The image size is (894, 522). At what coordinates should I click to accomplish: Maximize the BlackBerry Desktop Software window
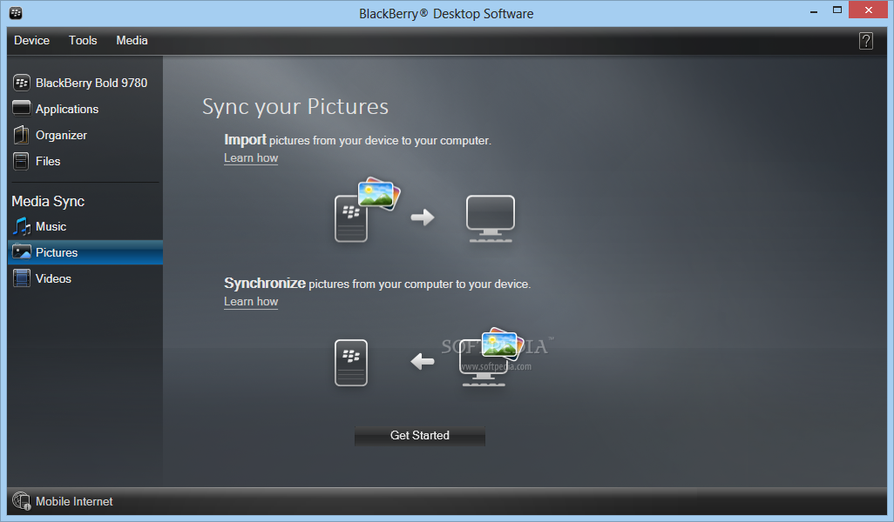tap(837, 10)
